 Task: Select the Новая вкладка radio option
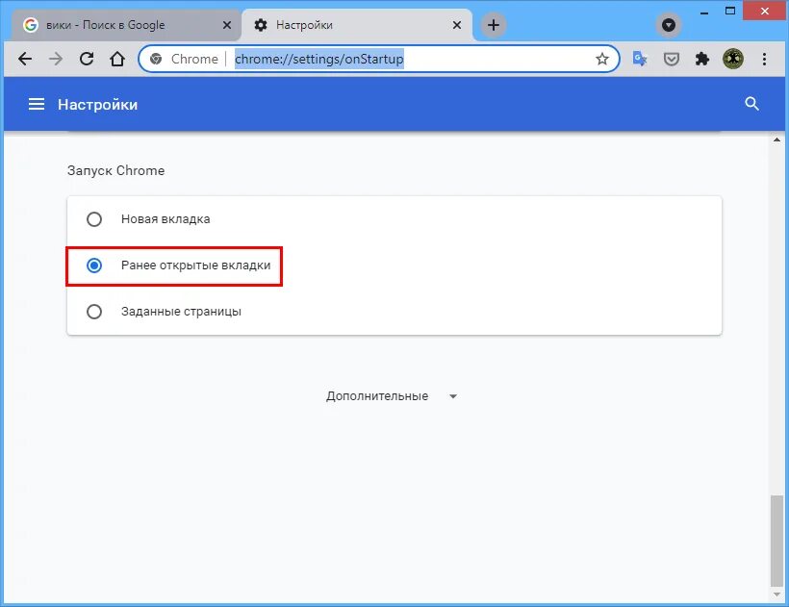click(94, 219)
